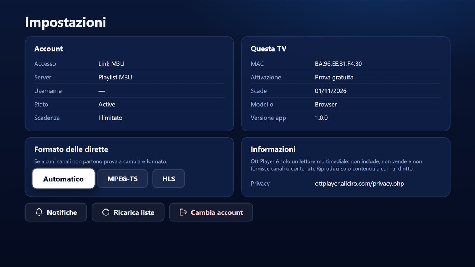Click the Stato Active value
This screenshot has width=475, height=267.
(107, 105)
